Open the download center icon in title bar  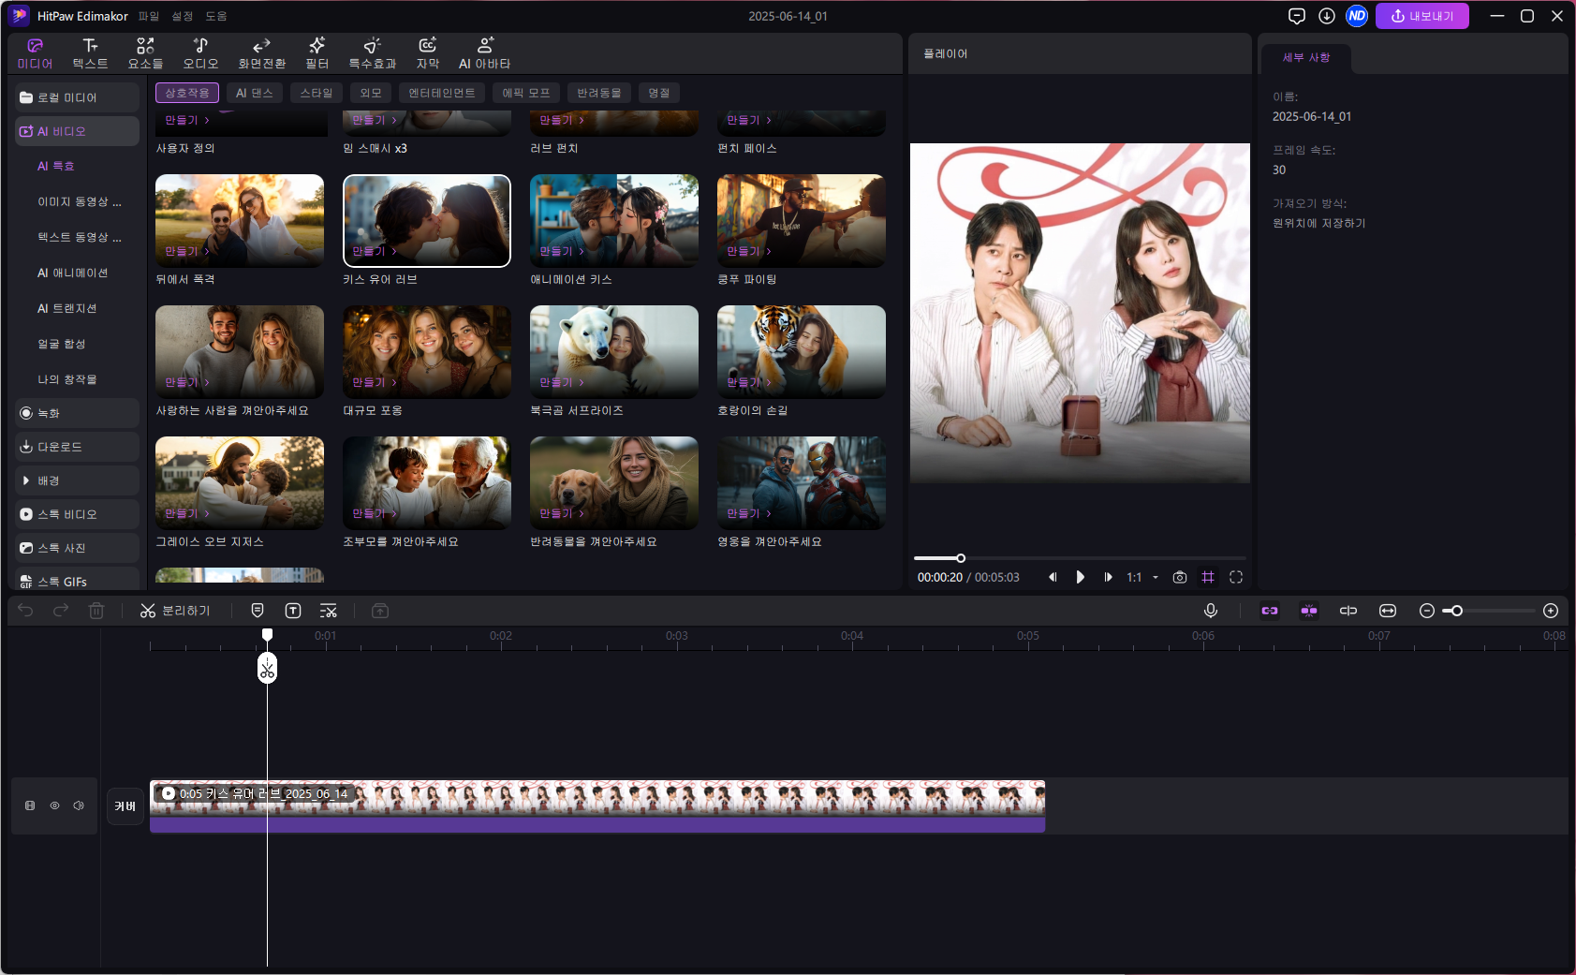1327,16
